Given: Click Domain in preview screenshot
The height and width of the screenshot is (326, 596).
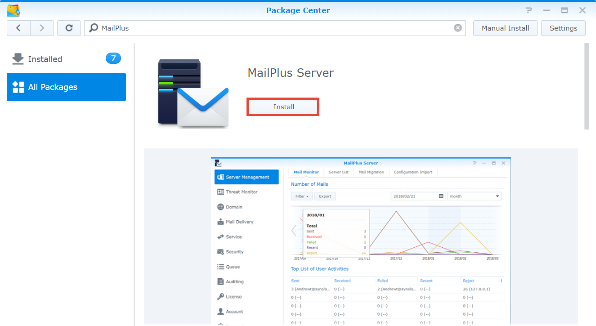Looking at the screenshot, I should click(234, 207).
